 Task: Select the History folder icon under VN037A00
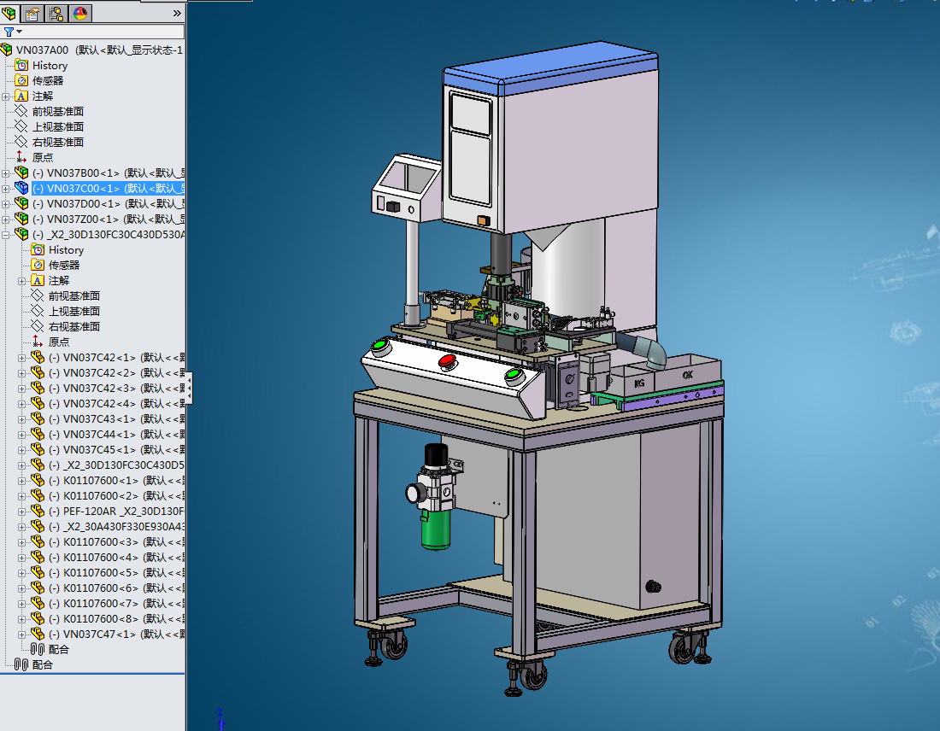21,65
